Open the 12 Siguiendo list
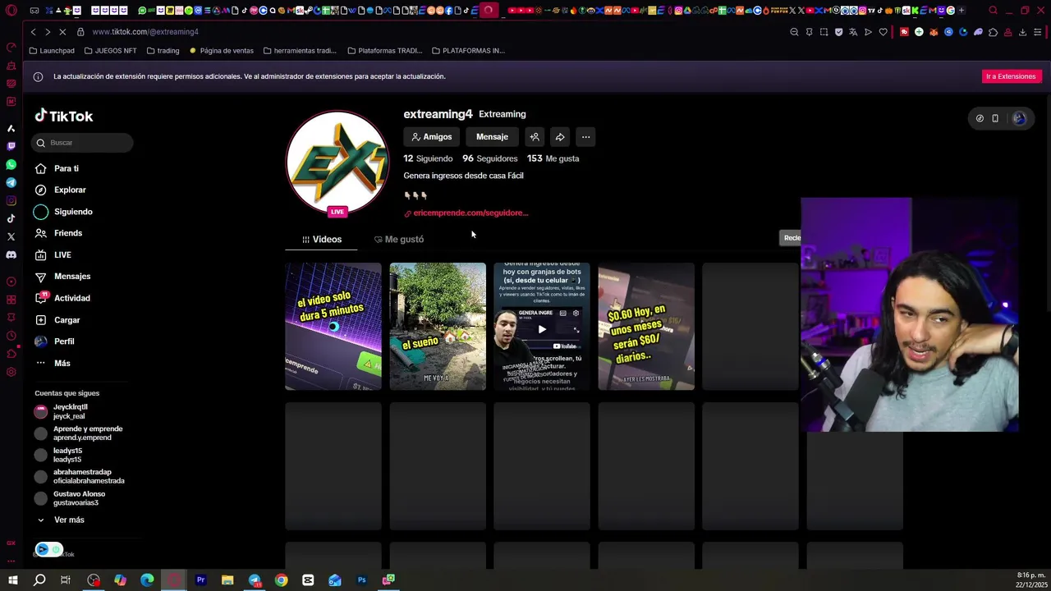Viewport: 1051px width, 591px height. 428,158
